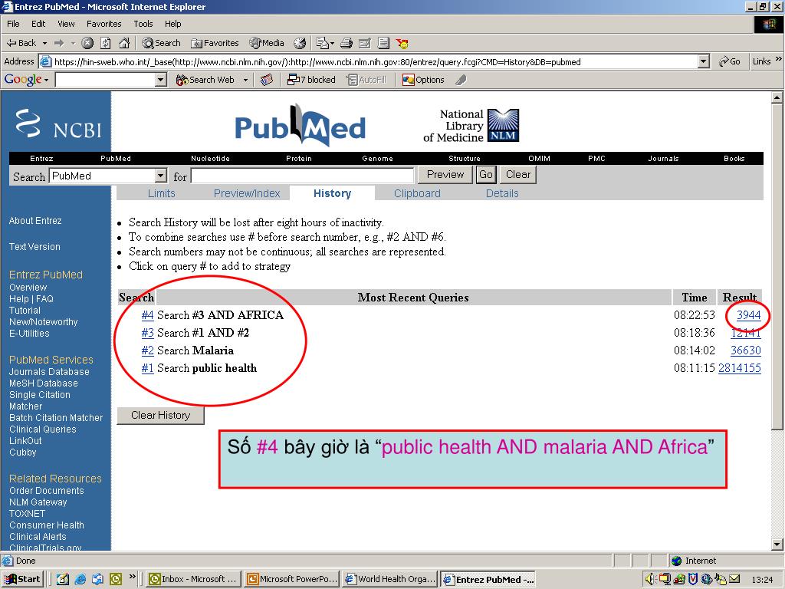Open the Nucleotide database link
The width and height of the screenshot is (785, 589).
[210, 158]
